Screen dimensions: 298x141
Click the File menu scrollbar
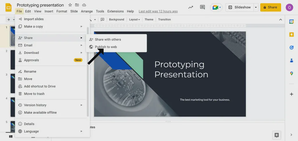[x=88, y=72]
